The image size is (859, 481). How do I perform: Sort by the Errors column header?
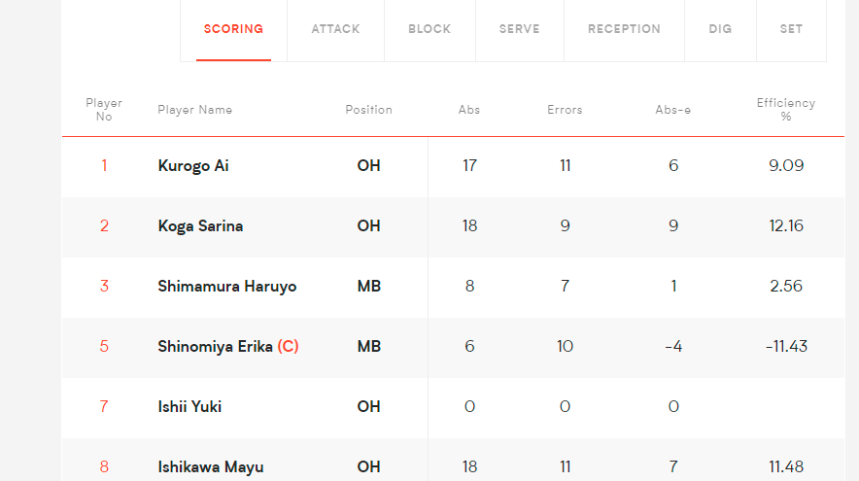pos(565,110)
